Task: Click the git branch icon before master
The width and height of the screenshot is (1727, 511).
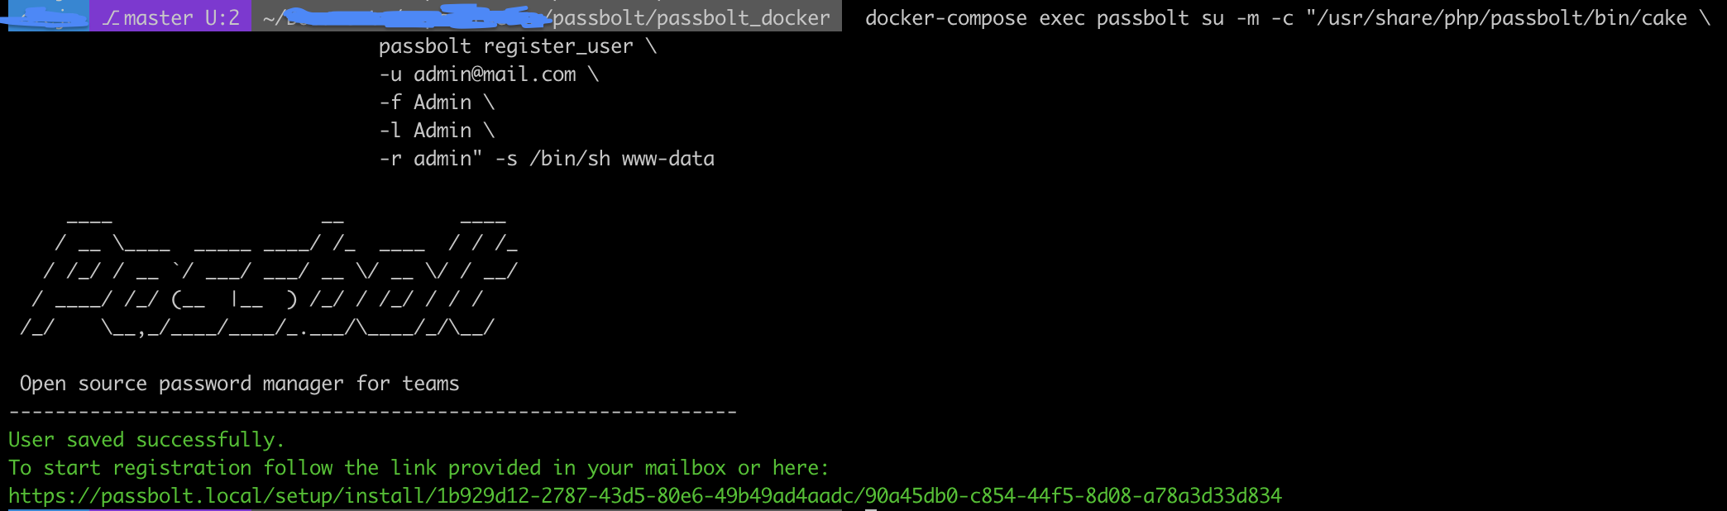Action: [x=111, y=17]
